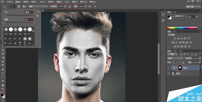Hide the 黑白 1 adjustment layer
Screen dimensions: 202x102
(x=169, y=68)
